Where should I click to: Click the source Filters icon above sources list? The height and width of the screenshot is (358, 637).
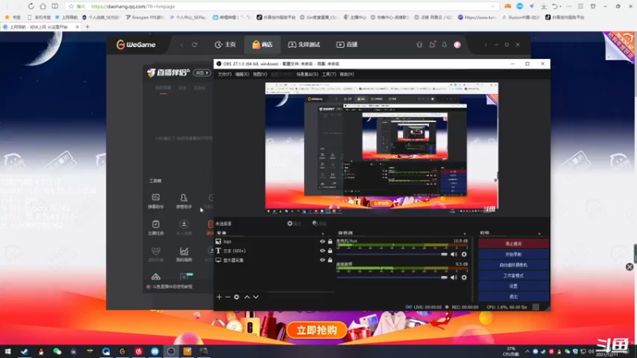pyautogui.click(x=319, y=224)
